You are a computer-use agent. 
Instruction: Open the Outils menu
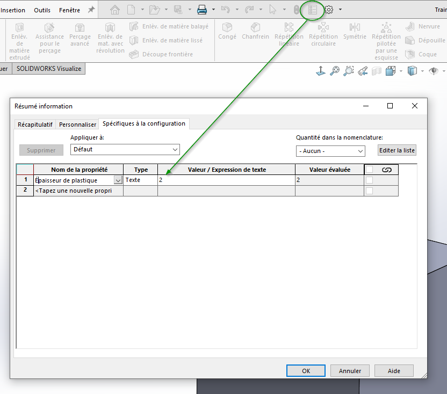point(42,10)
